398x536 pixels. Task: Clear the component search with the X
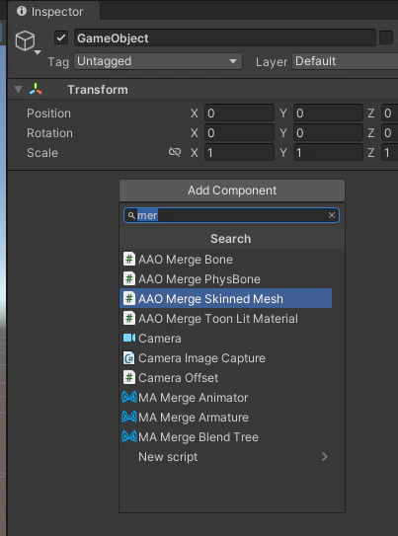point(332,215)
